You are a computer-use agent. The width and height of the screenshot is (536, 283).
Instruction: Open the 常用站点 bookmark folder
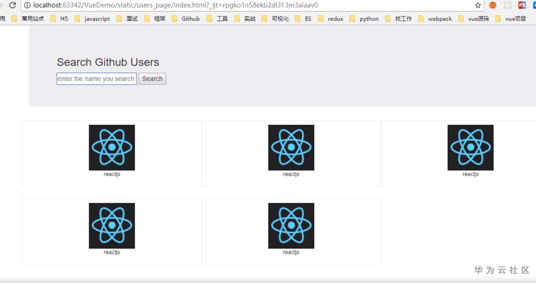(28, 19)
